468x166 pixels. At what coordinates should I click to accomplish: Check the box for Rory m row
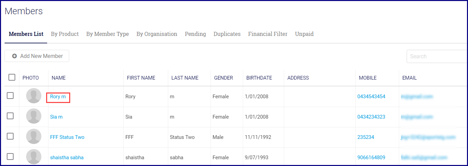(10, 96)
